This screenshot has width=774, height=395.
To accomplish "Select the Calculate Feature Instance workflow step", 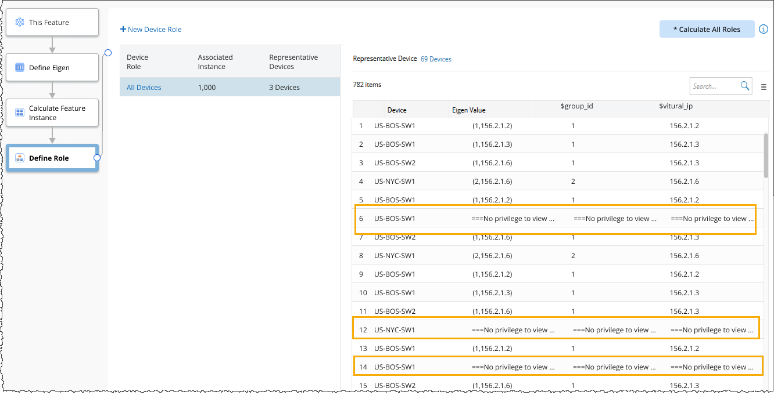I will coord(52,113).
